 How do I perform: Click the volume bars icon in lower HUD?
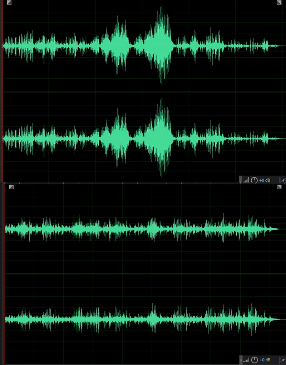click(x=246, y=360)
